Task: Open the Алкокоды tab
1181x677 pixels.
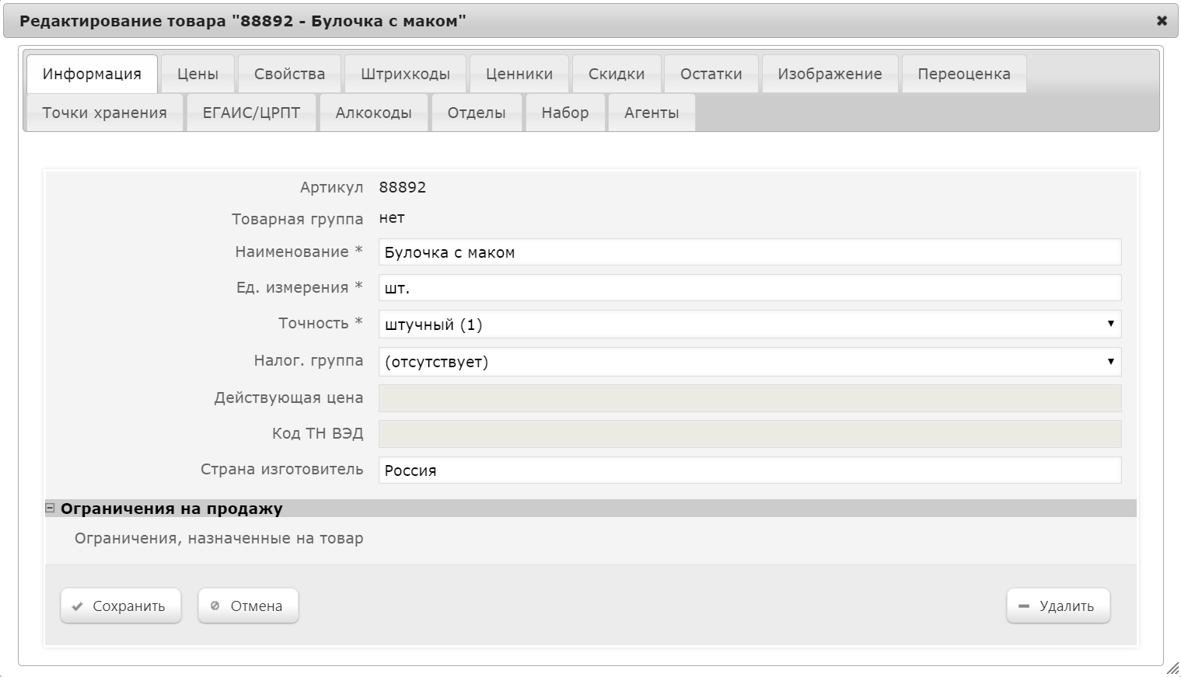Action: 374,113
